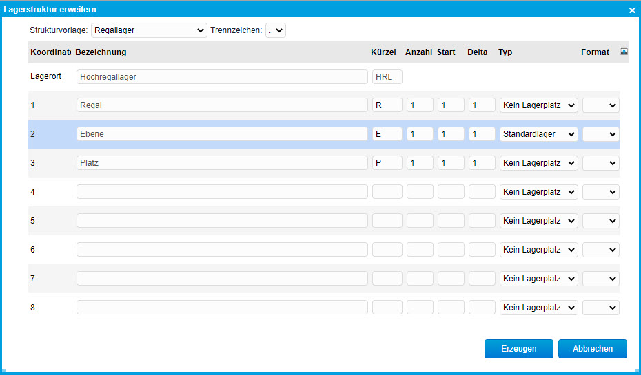The width and height of the screenshot is (641, 375).
Task: Open the Typ dropdown in the Regal row
Action: click(x=539, y=105)
